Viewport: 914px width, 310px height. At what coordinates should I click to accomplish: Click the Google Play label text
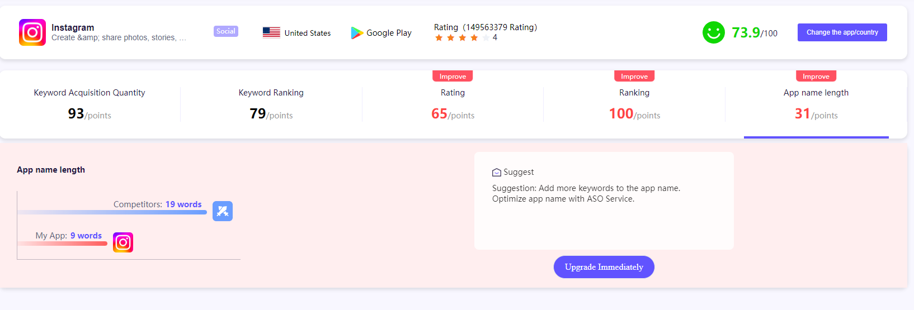tap(389, 33)
